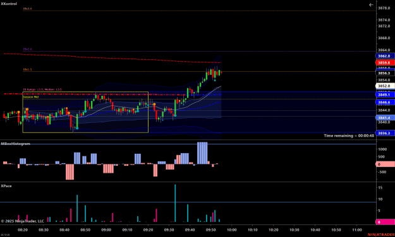
Task: Click the XPace pink zero value marker
Action: pyautogui.click(x=385, y=222)
